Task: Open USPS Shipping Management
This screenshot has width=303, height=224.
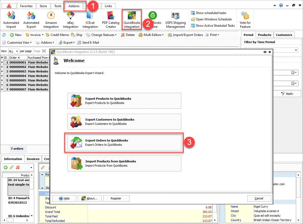Action: point(175,20)
